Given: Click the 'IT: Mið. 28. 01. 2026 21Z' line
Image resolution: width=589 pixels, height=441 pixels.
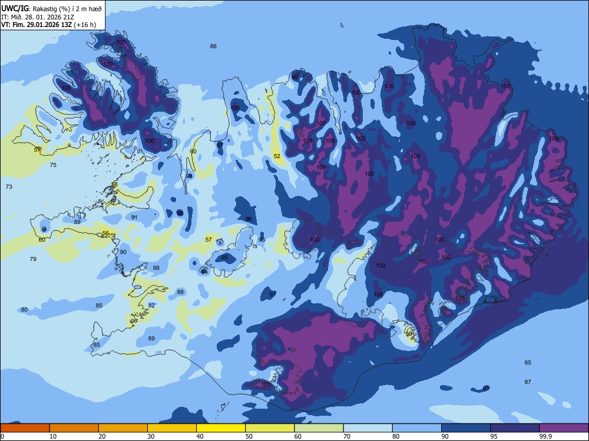Looking at the screenshot, I should (38, 17).
